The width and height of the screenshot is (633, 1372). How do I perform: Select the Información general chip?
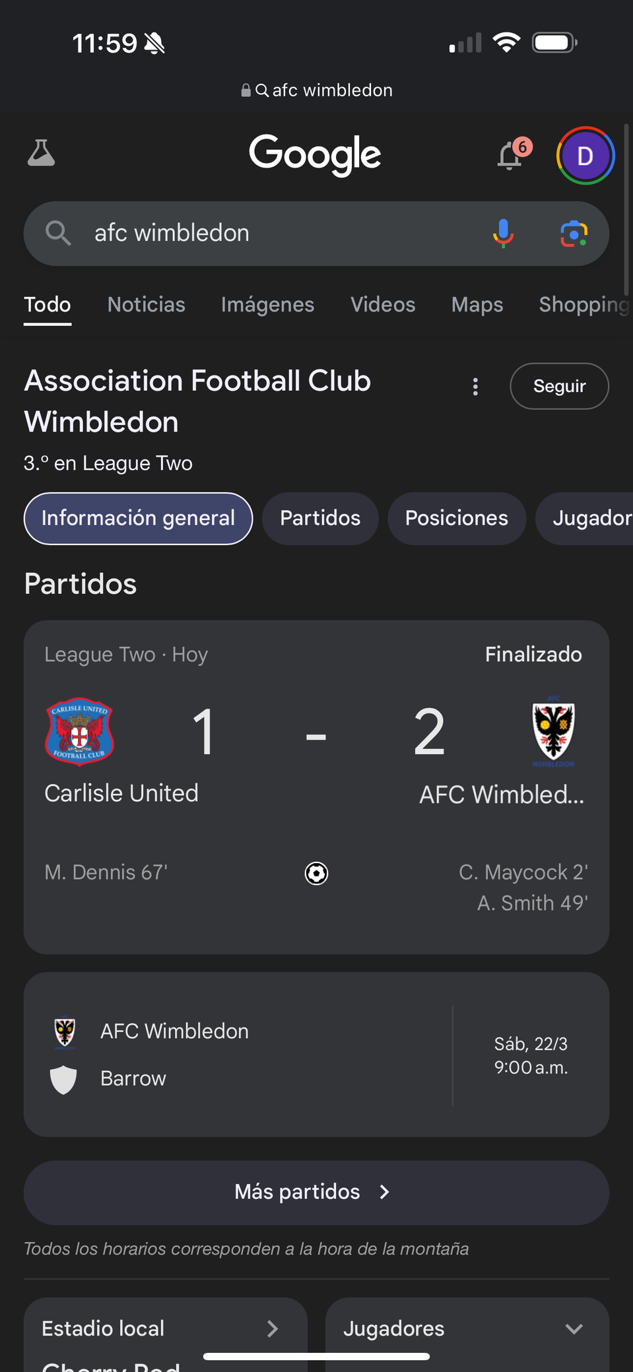click(139, 519)
